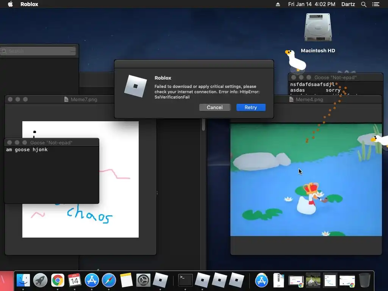Click the Roblox logo in the error dialog

(x=135, y=86)
